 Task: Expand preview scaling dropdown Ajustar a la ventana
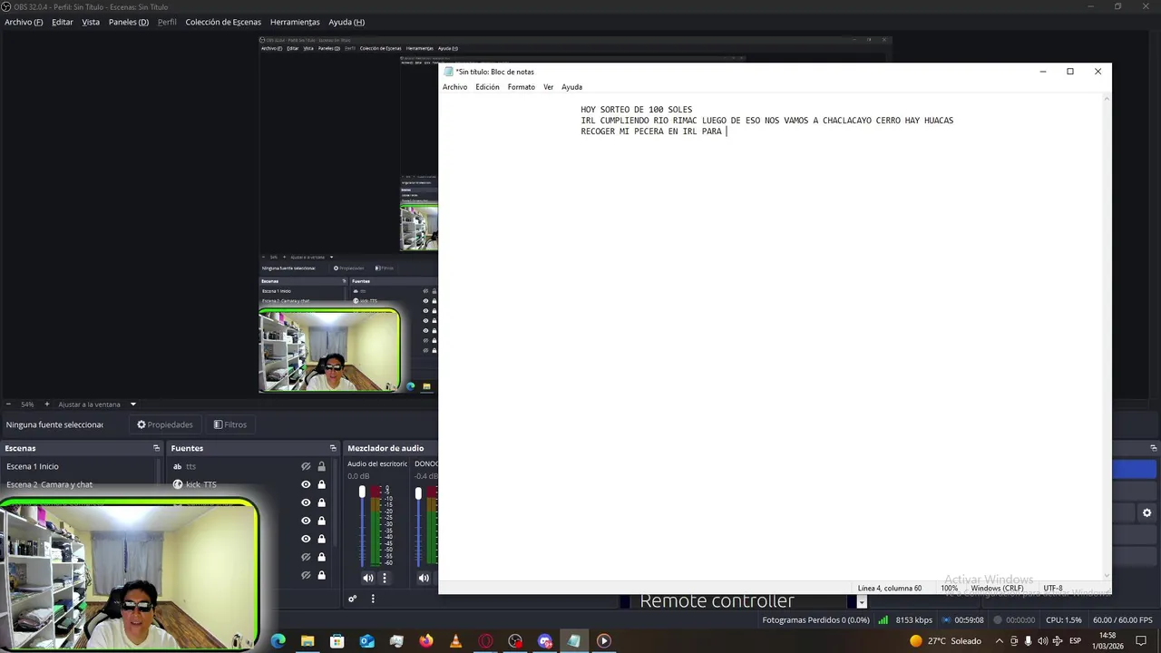[x=132, y=404]
